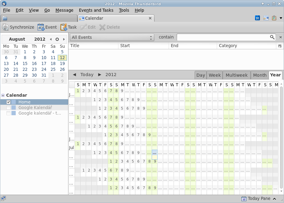Enable the Google kalendář - t... checkbox
284x203 pixels.
(8, 113)
